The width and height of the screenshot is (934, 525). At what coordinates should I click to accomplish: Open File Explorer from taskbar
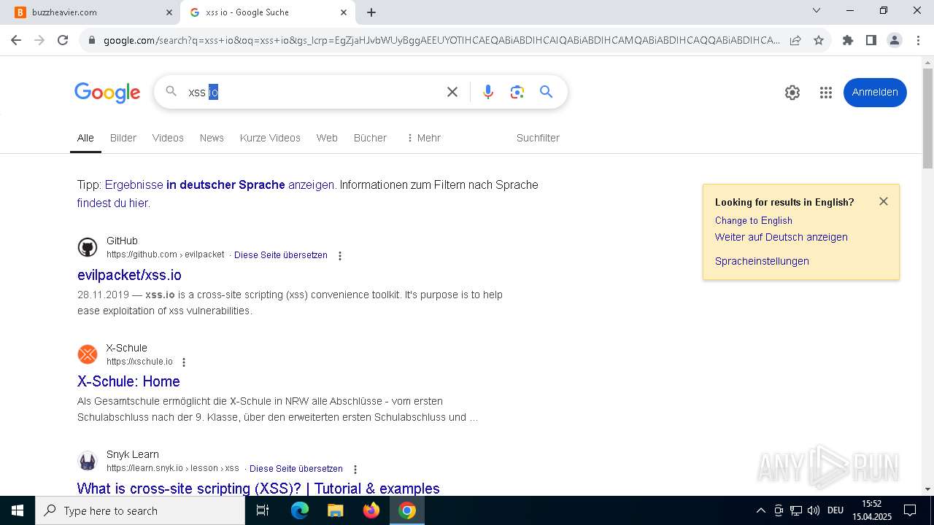(336, 510)
